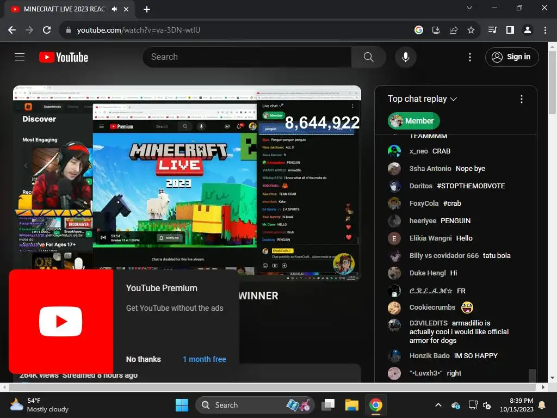Show hidden system tray icons

click(438, 405)
